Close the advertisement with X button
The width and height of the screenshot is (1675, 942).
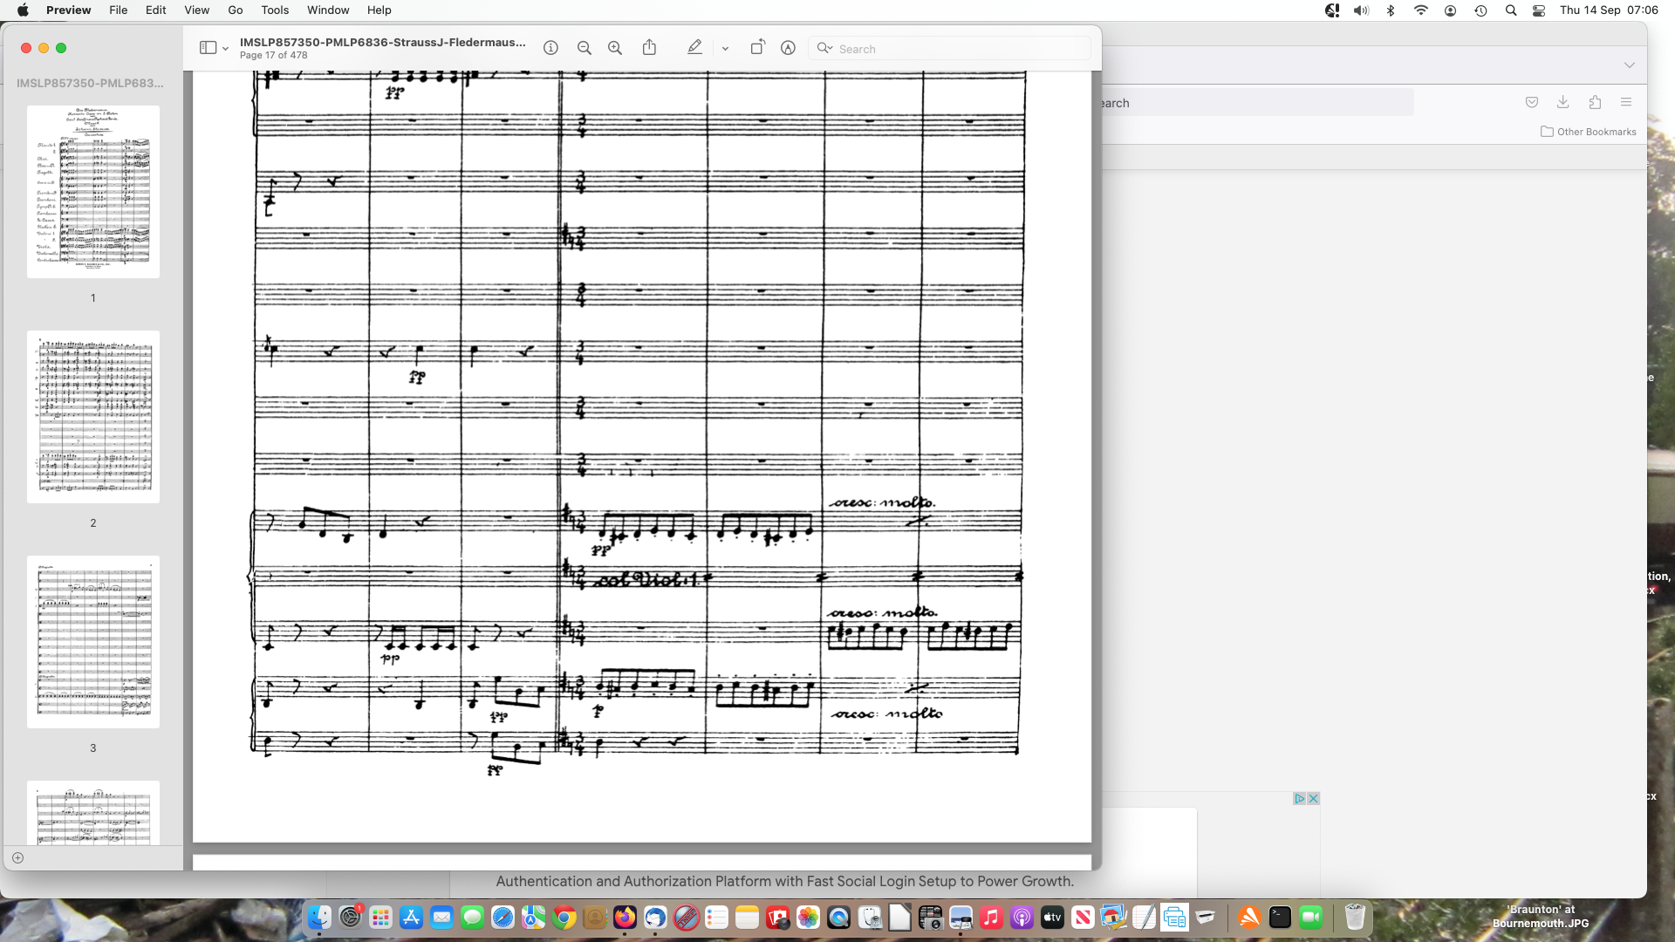tap(1313, 798)
